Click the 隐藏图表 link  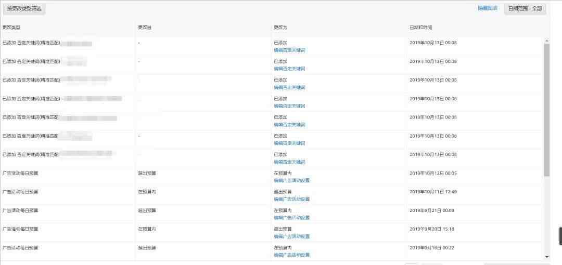pos(488,8)
